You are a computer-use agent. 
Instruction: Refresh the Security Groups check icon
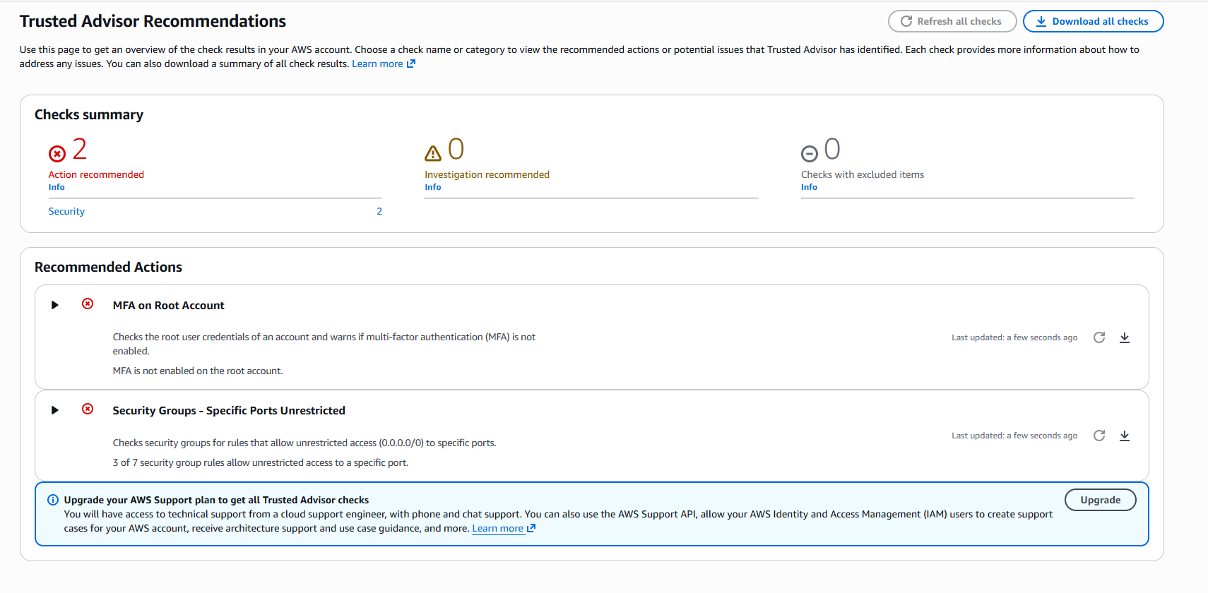(1099, 436)
